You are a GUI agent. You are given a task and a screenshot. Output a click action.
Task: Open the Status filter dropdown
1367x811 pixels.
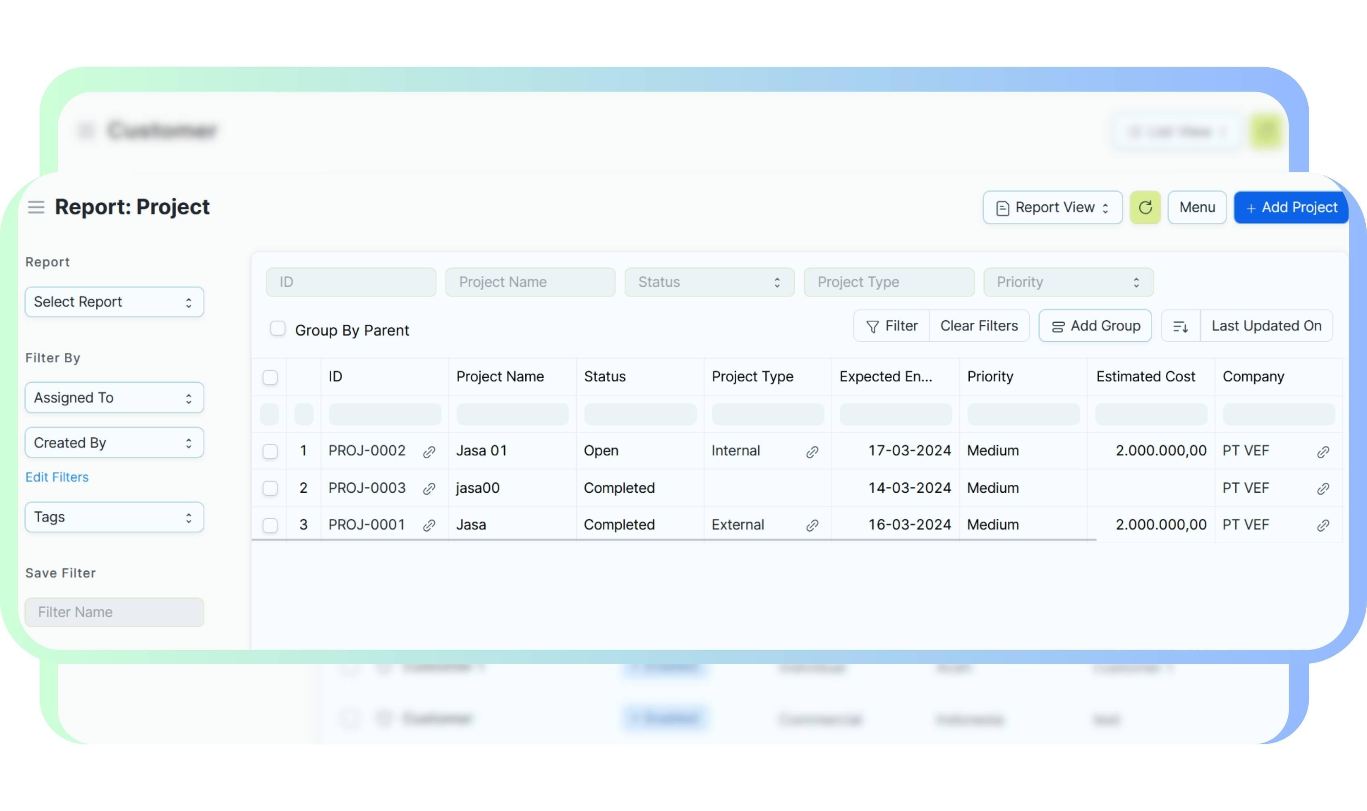(x=709, y=283)
